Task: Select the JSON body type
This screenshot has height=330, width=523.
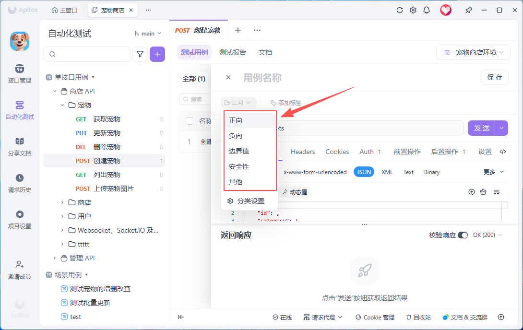Action: tap(364, 172)
